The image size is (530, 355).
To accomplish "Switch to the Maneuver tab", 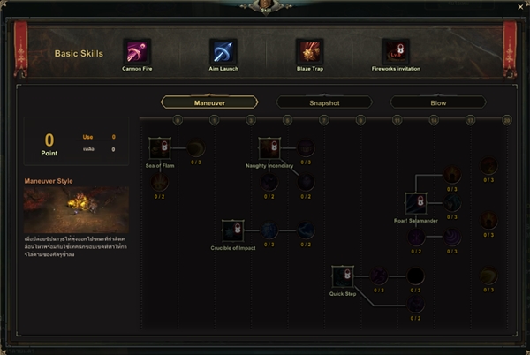I will tap(209, 102).
